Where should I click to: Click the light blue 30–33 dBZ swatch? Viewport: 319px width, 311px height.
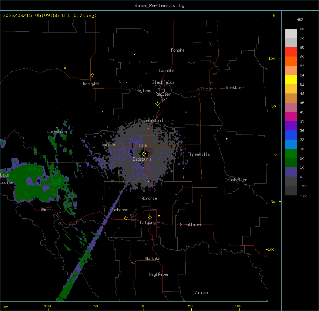291,144
